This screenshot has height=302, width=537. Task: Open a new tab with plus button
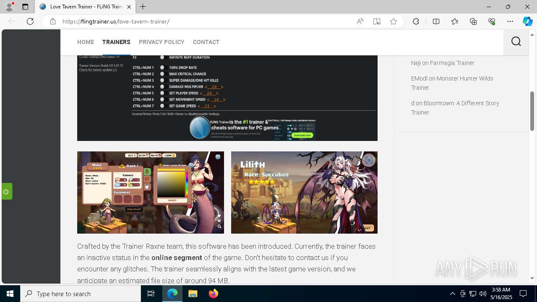coord(143,7)
